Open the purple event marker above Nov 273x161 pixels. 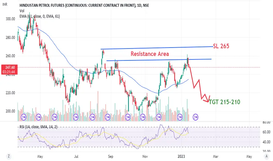click(x=143, y=117)
